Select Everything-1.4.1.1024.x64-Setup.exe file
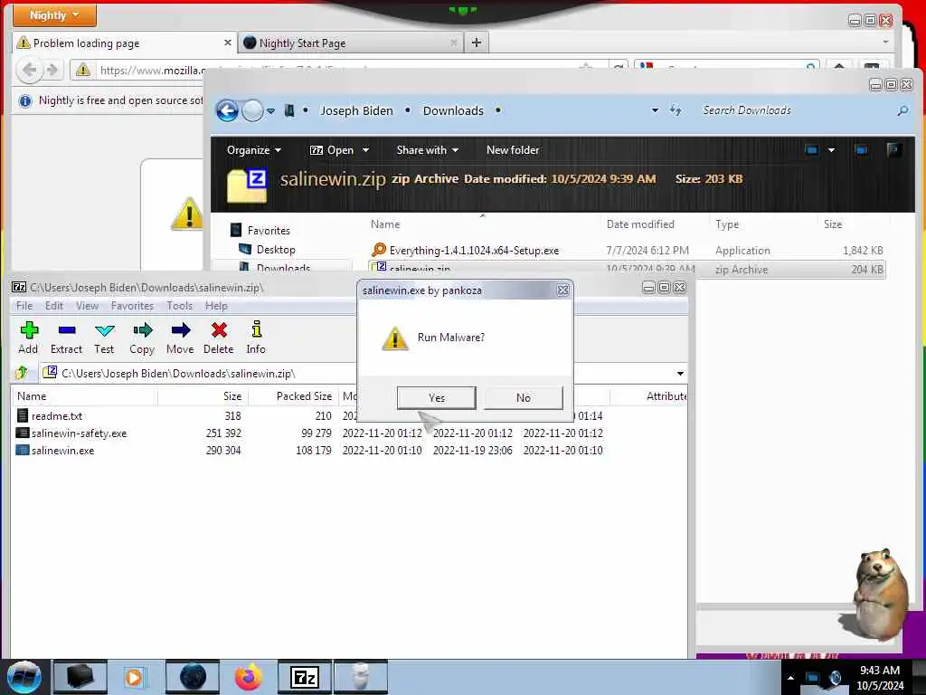Screen dimensions: 926x695 coord(474,251)
